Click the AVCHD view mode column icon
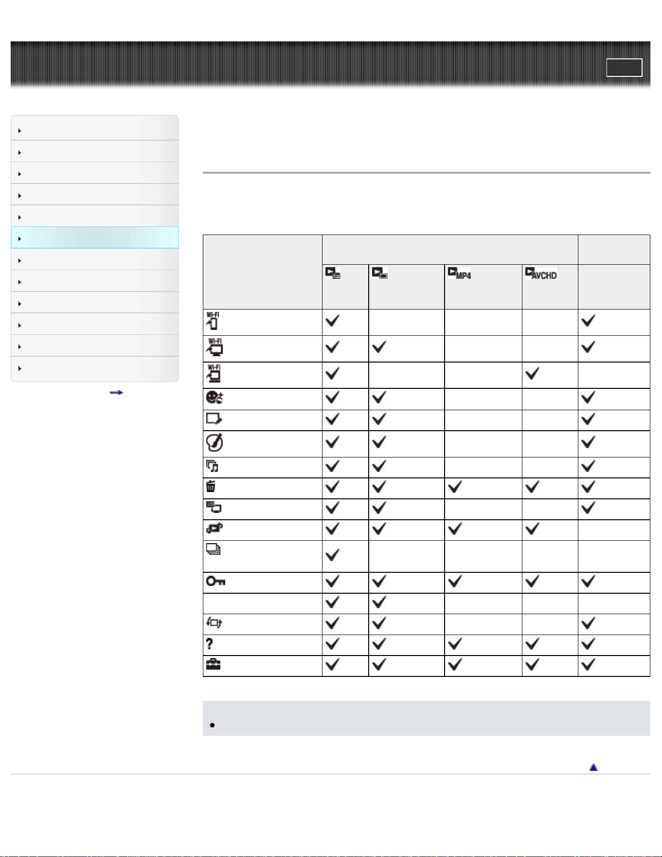The height and width of the screenshot is (857, 662). tap(541, 274)
